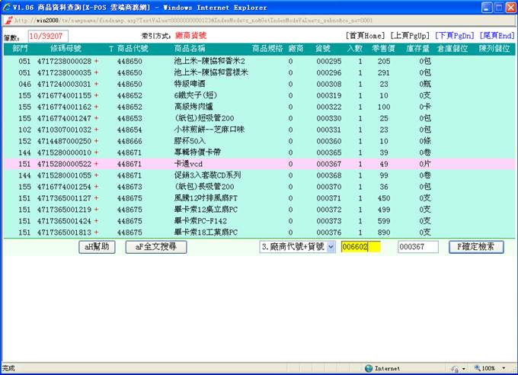Viewport: 518px width, 375px height.
Task: Click the application icon in title bar
Action: [x=7, y=7]
